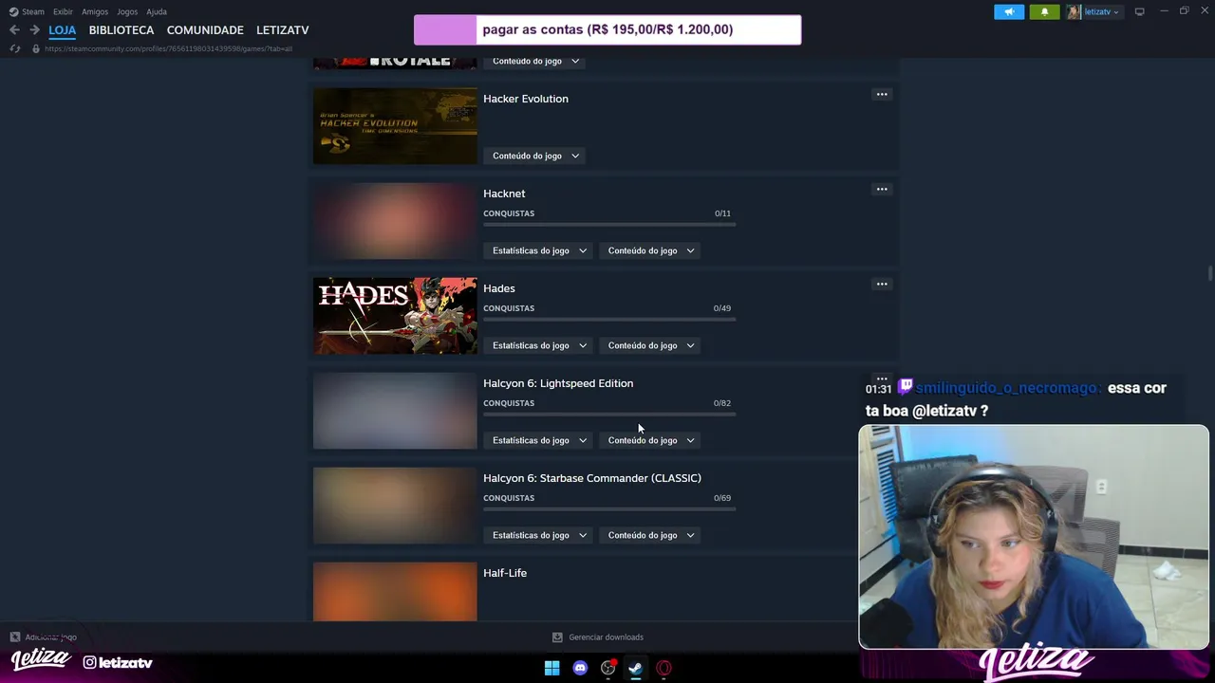Click the page scrollbar thumb on the right edge
Screen dimensions: 1215x683
(x=1209, y=274)
